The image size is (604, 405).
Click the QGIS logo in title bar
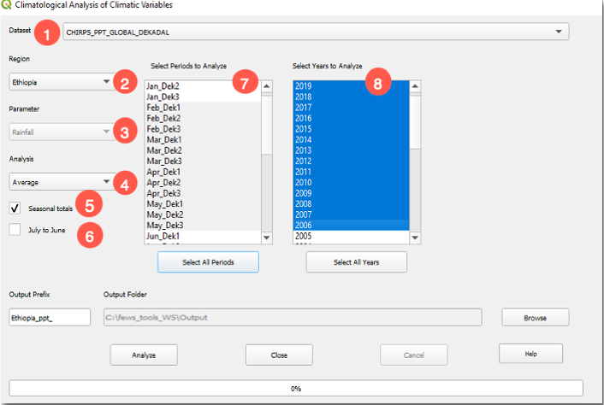pyautogui.click(x=7, y=5)
